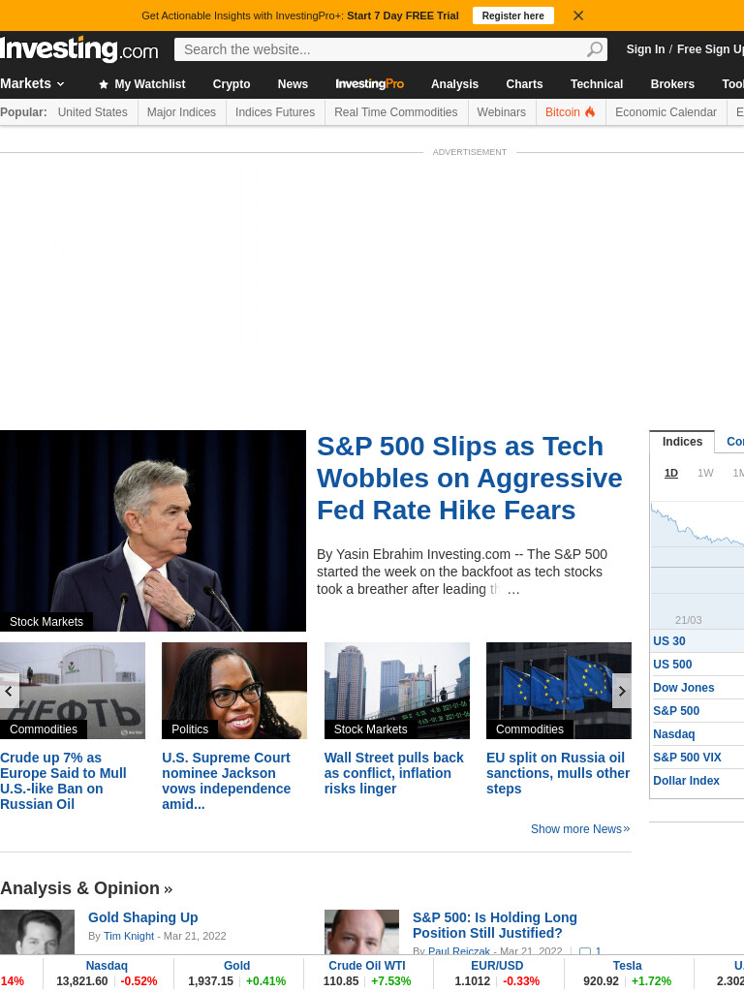Click Politics category label
Viewport: 744px width, 992px height.
(190, 729)
